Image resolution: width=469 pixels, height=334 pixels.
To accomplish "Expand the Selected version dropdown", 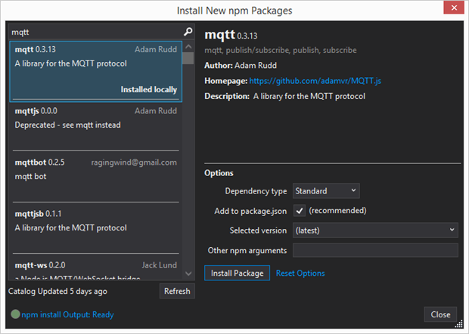I will click(375, 230).
